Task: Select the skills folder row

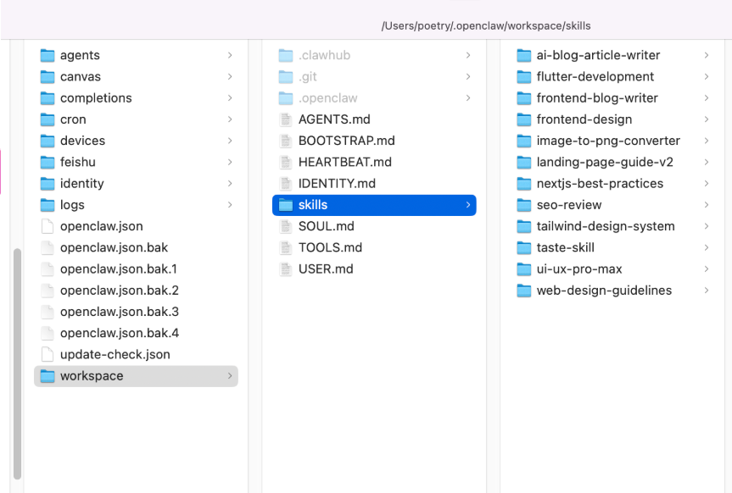Action: [x=374, y=205]
